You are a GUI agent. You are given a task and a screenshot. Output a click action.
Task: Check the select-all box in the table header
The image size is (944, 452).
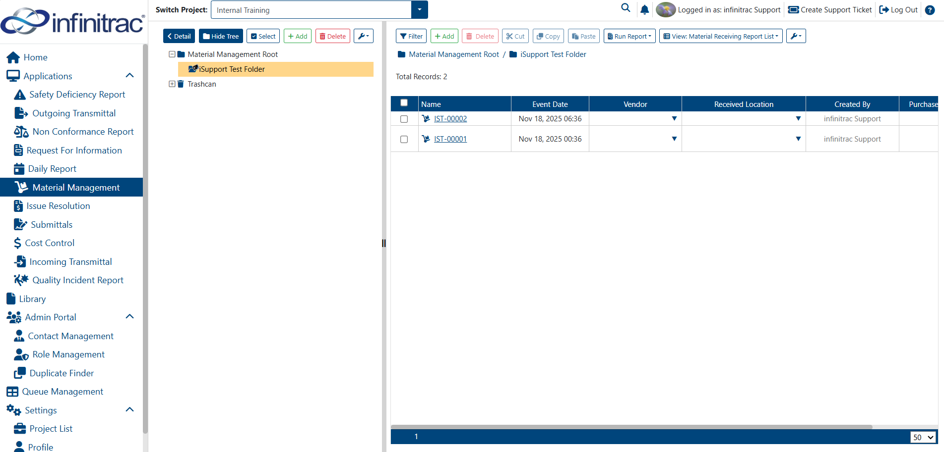pos(404,103)
